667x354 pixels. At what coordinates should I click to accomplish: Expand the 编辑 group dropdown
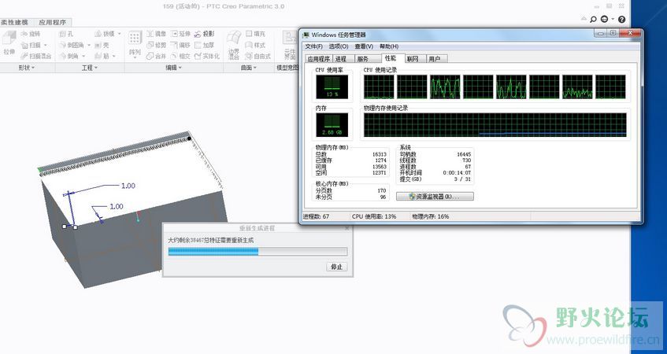174,68
